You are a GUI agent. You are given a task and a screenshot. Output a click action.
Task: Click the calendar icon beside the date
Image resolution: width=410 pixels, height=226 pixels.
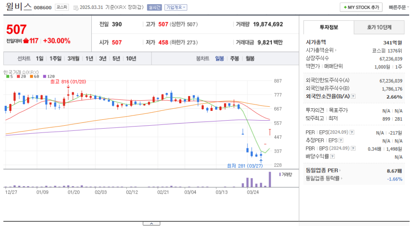click(x=76, y=8)
